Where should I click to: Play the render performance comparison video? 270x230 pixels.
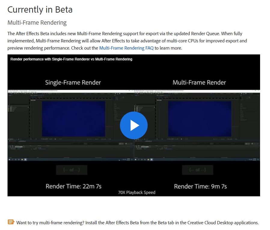(x=133, y=125)
